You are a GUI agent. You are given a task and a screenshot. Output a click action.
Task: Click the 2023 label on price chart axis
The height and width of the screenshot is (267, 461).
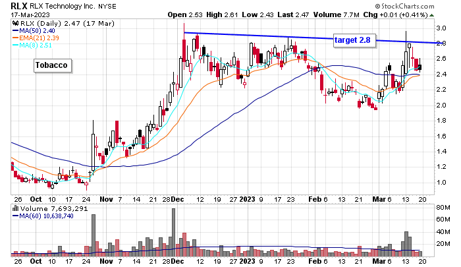[247, 199]
